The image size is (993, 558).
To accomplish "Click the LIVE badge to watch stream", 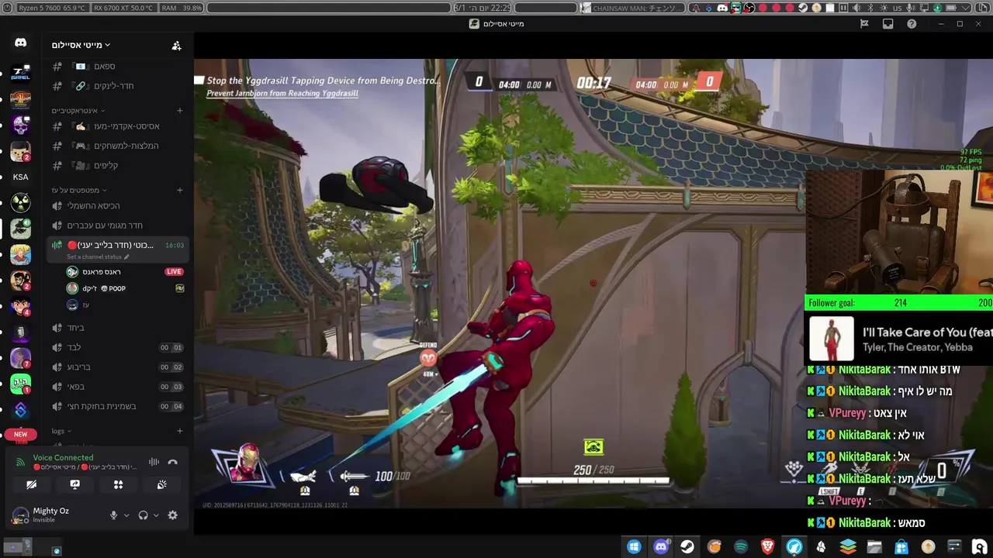I will click(x=174, y=272).
